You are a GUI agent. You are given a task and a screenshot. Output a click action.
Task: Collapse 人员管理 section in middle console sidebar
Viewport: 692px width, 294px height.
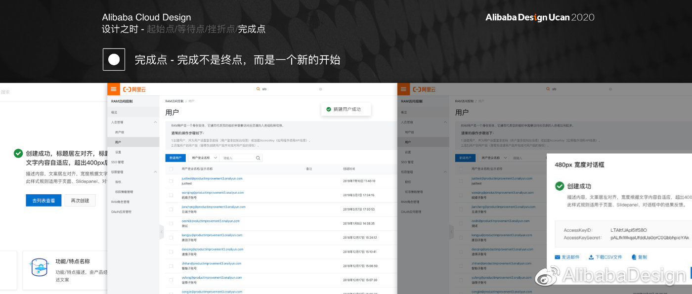point(155,122)
